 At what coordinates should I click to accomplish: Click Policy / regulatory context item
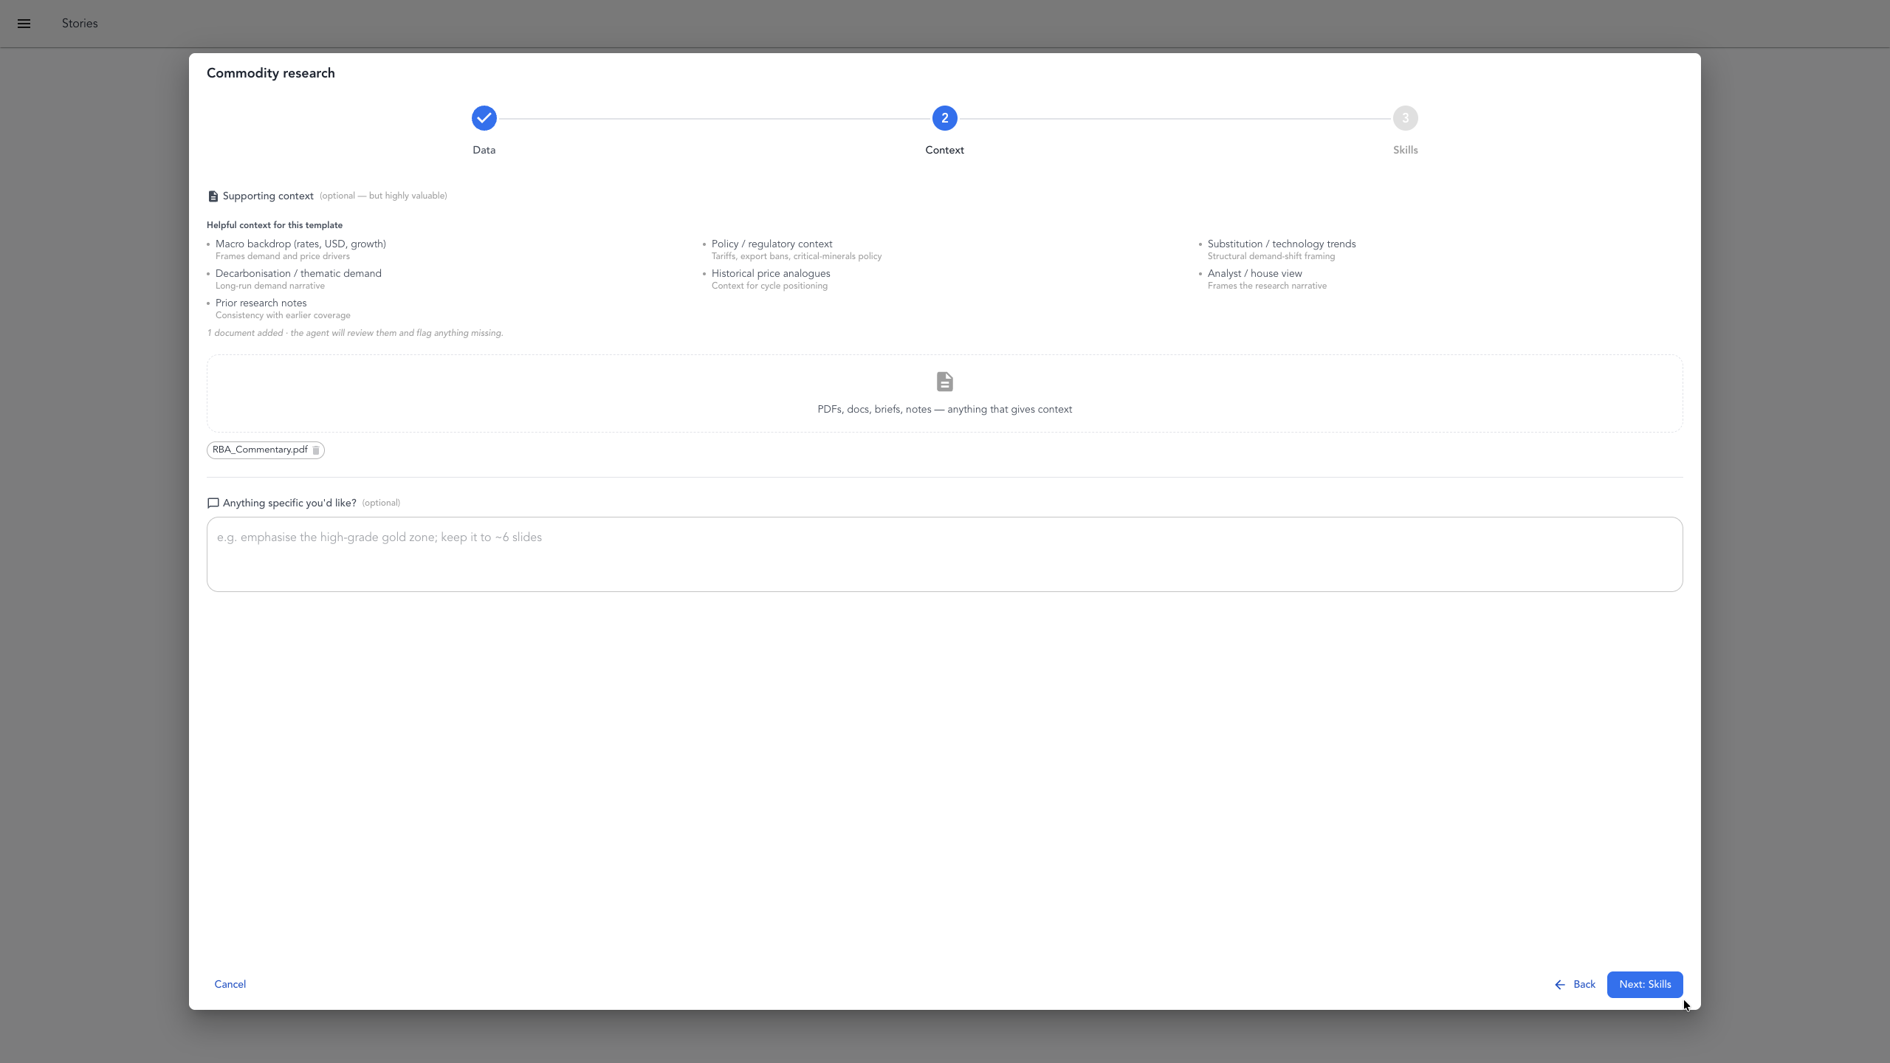[x=772, y=244]
